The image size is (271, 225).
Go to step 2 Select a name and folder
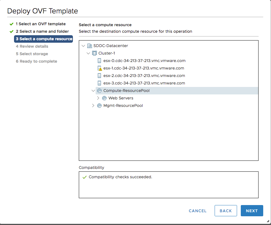pyautogui.click(x=42, y=31)
